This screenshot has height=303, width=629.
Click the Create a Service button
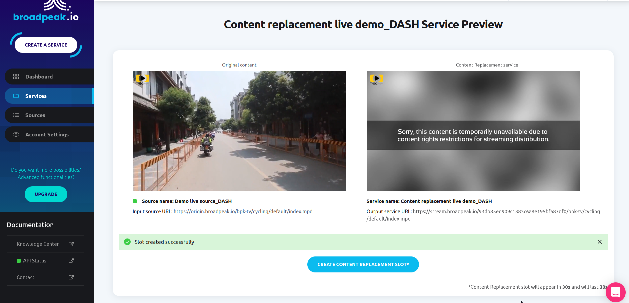[x=46, y=45]
